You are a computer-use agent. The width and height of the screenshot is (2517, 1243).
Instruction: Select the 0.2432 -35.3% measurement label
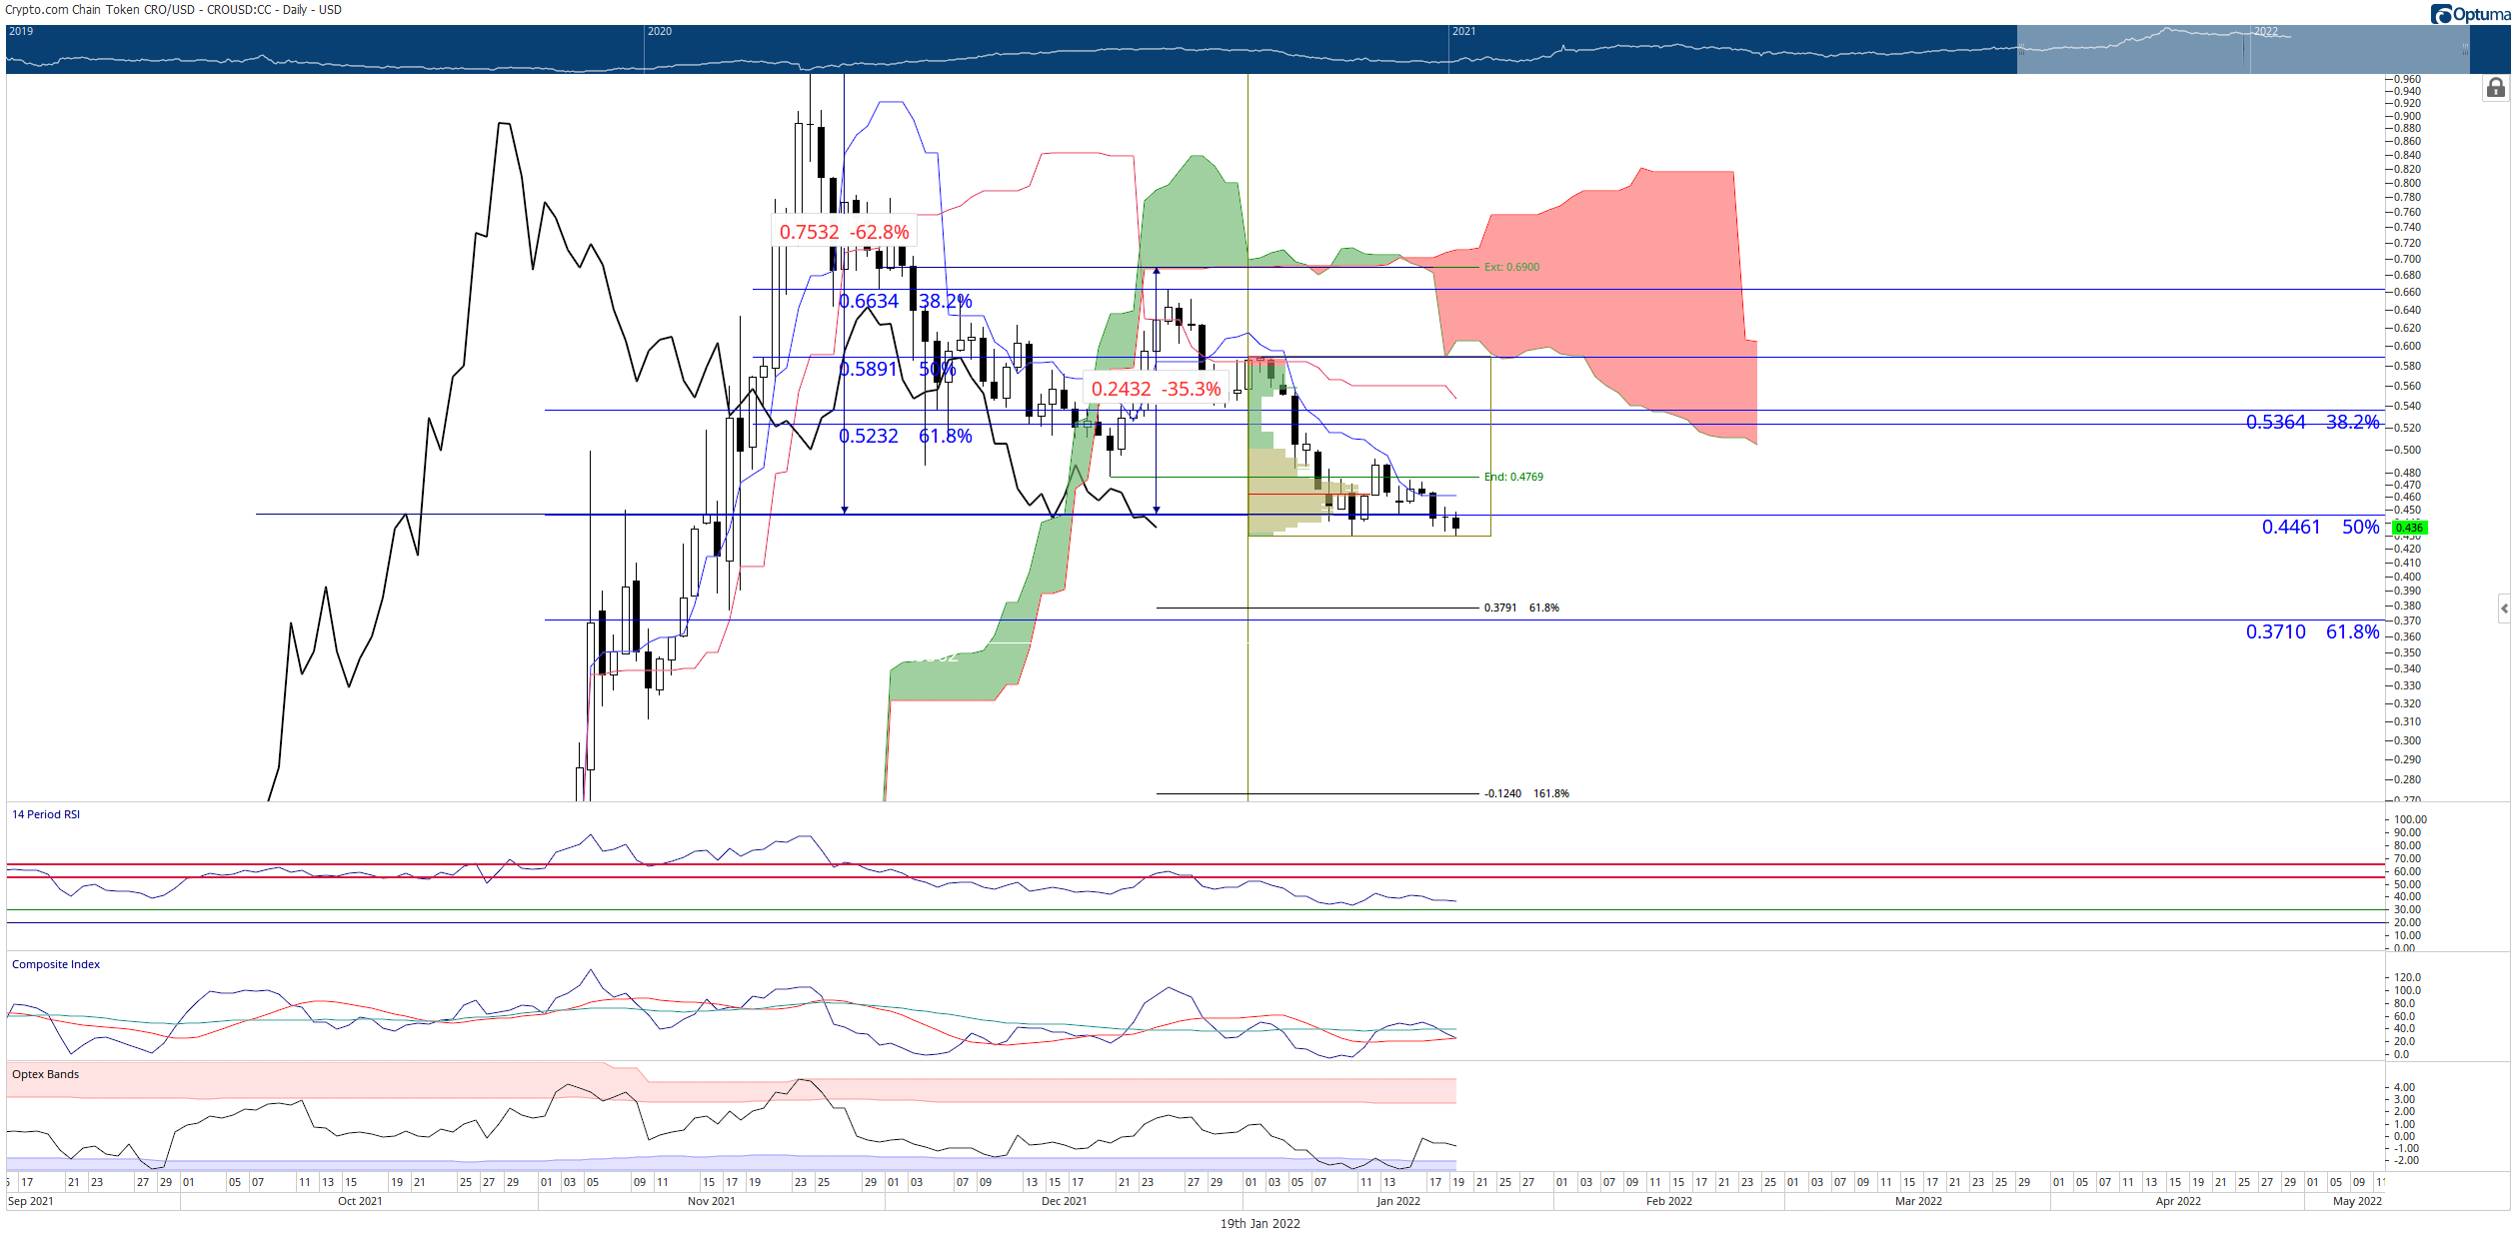tap(1156, 389)
